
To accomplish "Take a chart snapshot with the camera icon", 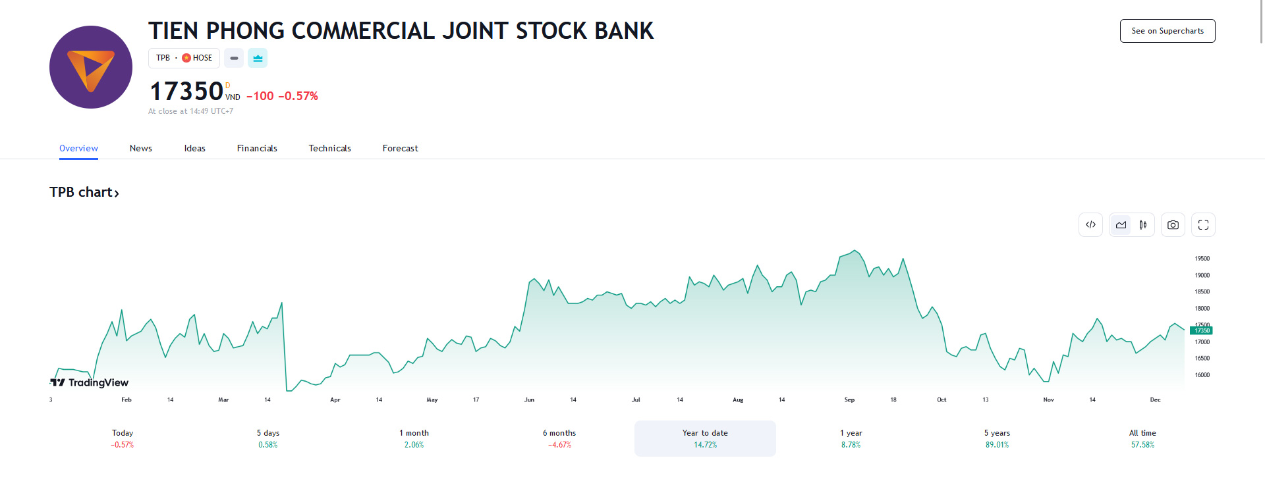I will click(x=1173, y=224).
